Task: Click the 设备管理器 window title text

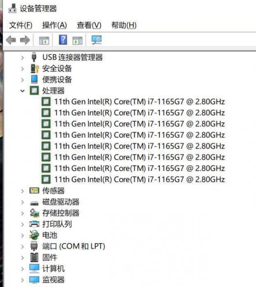Action: [x=38, y=8]
